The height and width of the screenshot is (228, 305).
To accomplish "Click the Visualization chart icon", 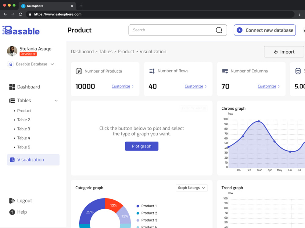I will pyautogui.click(x=12, y=160).
